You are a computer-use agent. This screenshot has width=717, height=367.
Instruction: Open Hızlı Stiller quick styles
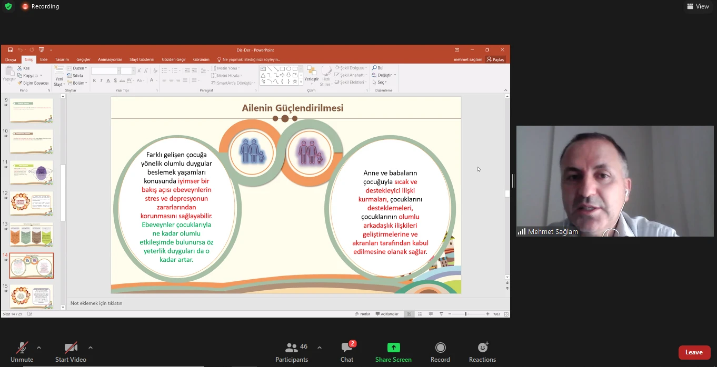pos(326,76)
